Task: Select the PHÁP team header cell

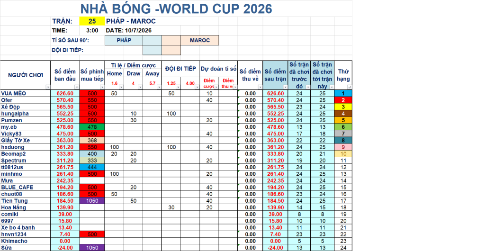Action: point(124,40)
